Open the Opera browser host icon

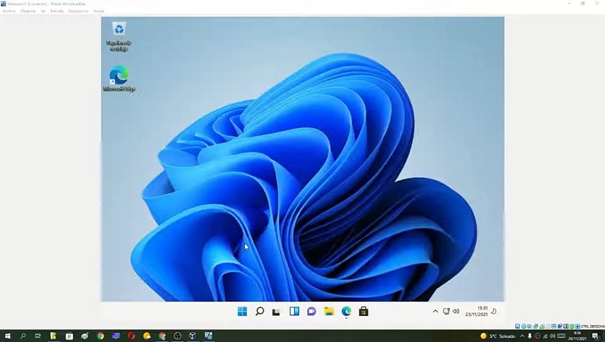pyautogui.click(x=131, y=336)
